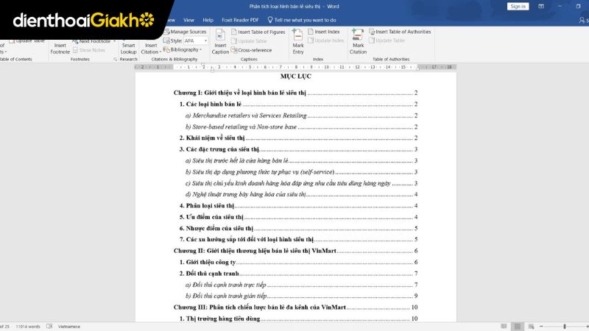Screen dimensions: 589x331
Task: Click the Cross-reference button
Action: pos(251,50)
